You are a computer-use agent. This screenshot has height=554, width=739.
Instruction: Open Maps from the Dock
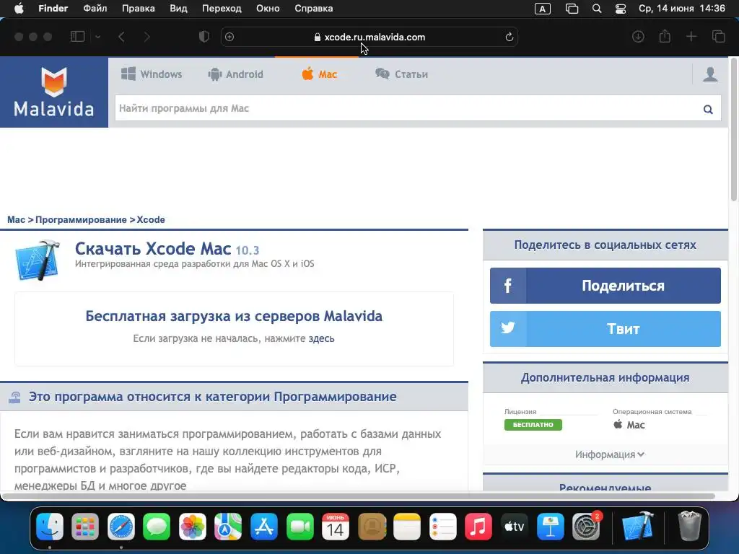click(228, 526)
